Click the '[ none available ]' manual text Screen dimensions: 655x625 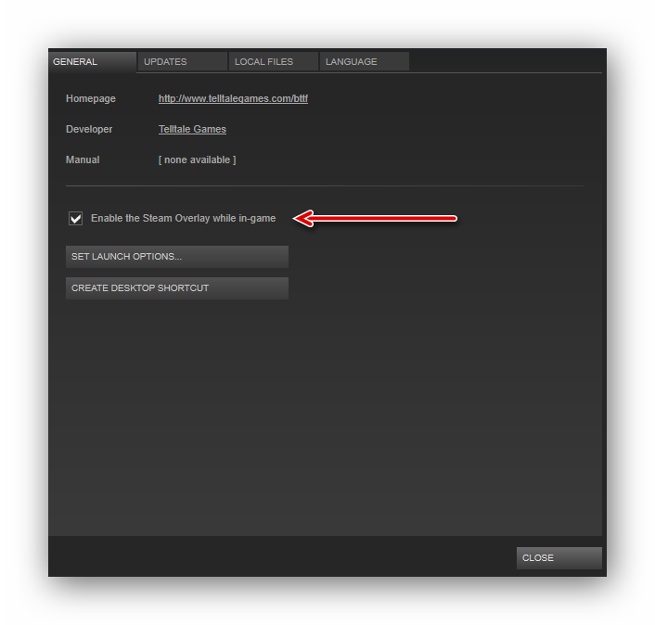point(198,159)
